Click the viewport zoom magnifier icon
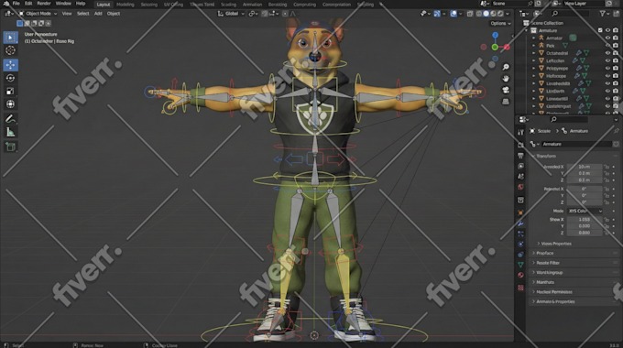The width and height of the screenshot is (623, 348). [x=506, y=67]
